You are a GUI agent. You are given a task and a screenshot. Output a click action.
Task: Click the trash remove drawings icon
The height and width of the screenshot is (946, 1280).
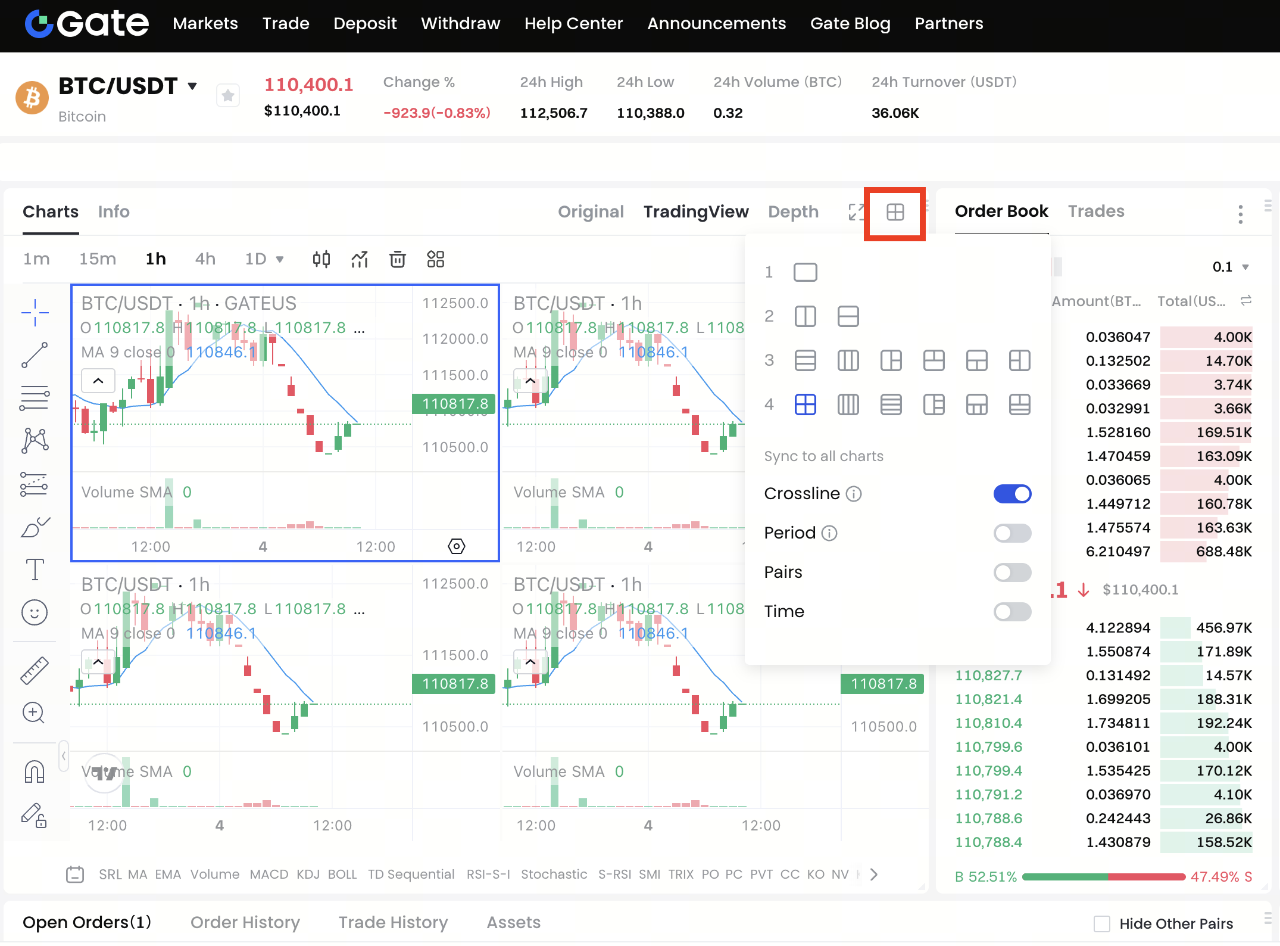397,259
